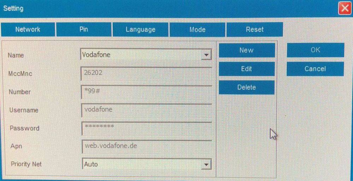The height and width of the screenshot is (181, 353).
Task: Click the Username field showing vodafone
Action: (x=147, y=110)
